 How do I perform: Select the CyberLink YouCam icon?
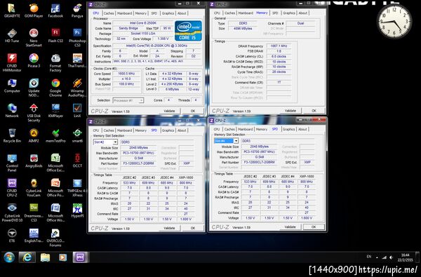34,187
